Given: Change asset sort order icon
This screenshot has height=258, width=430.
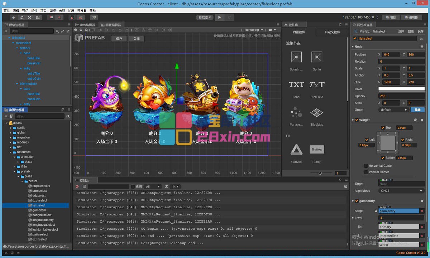Looking at the screenshot, I should coord(11,116).
